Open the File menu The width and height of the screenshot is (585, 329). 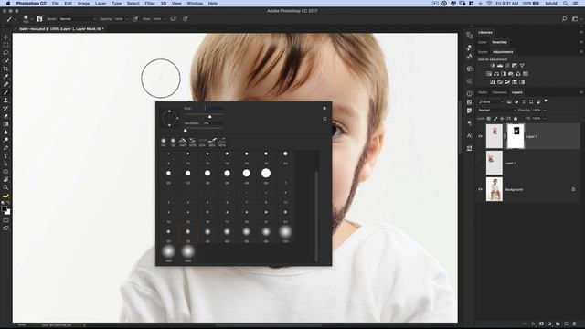(55, 4)
